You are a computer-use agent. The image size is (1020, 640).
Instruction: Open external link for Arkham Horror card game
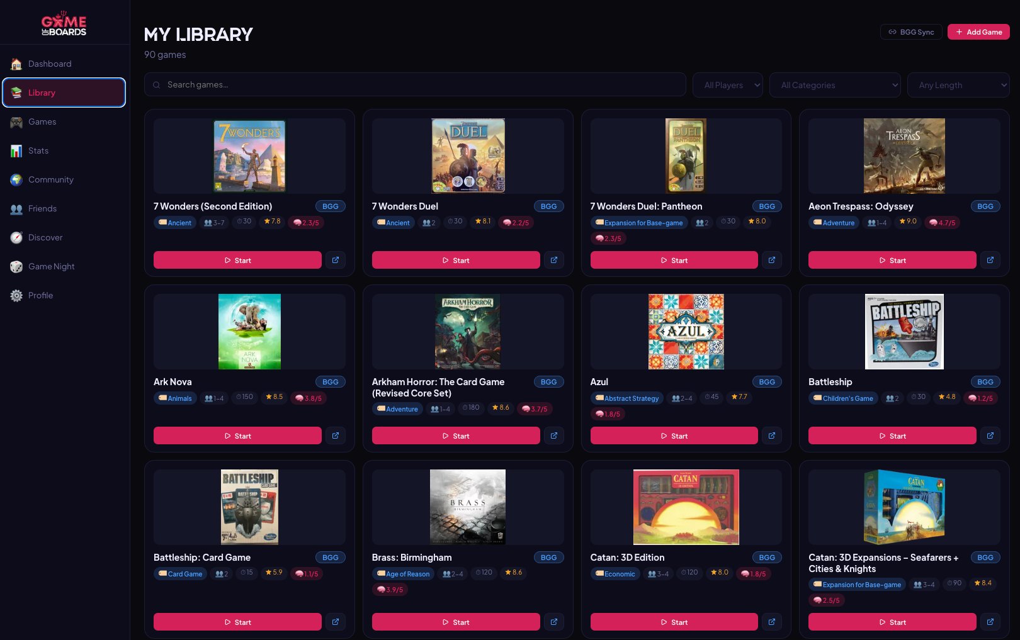[x=554, y=435]
